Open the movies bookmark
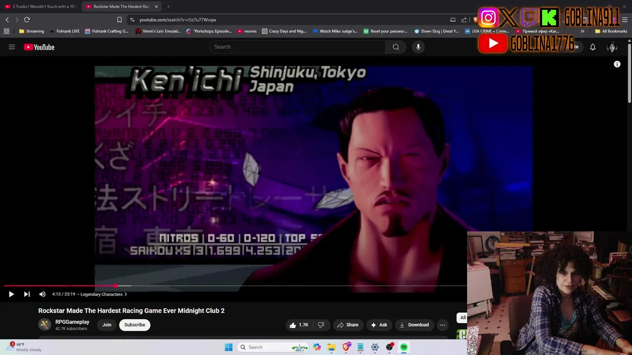Screen dimensions: 632x355 247,31
